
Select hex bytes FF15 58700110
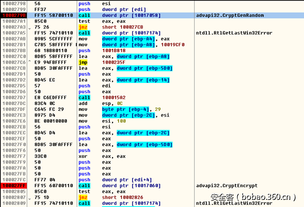[x=54, y=15]
